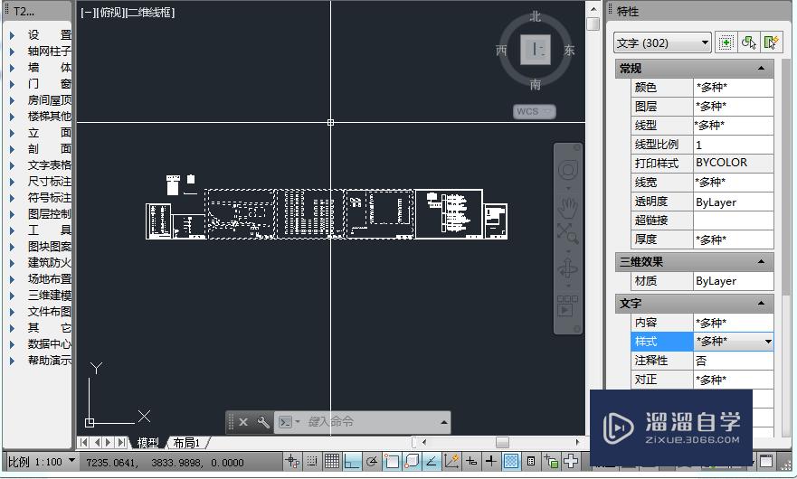The width and height of the screenshot is (797, 479).
Task: Activate the Orbit tool on the navigation bar
Action: coord(568,268)
